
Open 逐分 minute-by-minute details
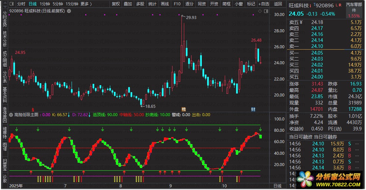click(189, 4)
